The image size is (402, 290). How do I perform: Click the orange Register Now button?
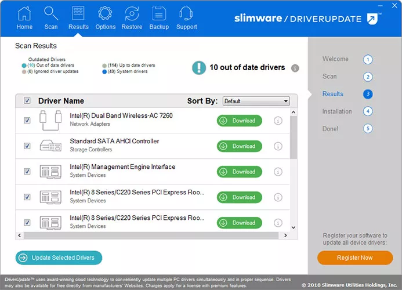(x=355, y=258)
